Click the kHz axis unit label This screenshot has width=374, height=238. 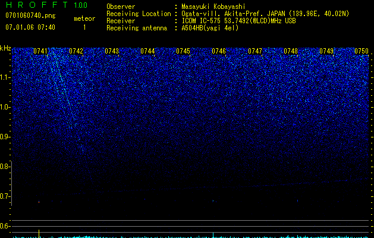point(5,48)
